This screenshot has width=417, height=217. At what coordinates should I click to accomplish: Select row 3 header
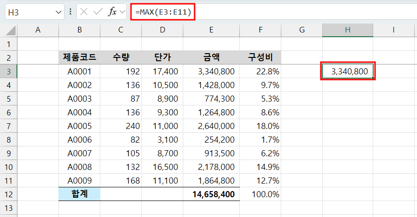[x=8, y=71]
